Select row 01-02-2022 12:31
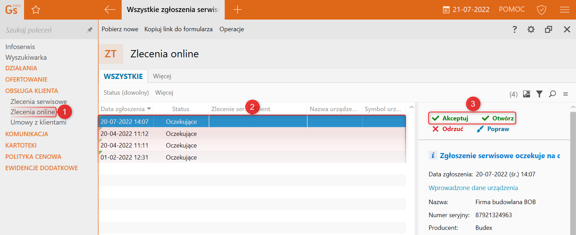 click(x=252, y=157)
